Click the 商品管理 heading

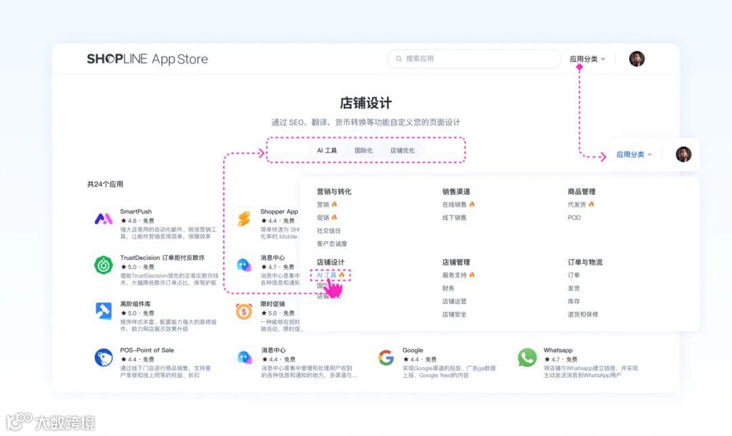[x=582, y=191]
